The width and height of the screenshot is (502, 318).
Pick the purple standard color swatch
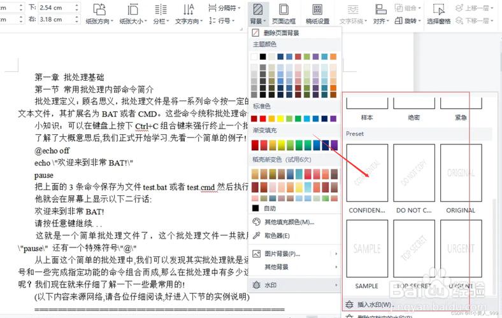333,118
